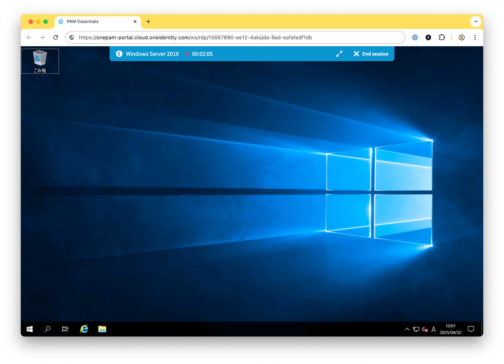The width and height of the screenshot is (504, 364).
Task: Open taskbar search magnifier
Action: (x=48, y=329)
